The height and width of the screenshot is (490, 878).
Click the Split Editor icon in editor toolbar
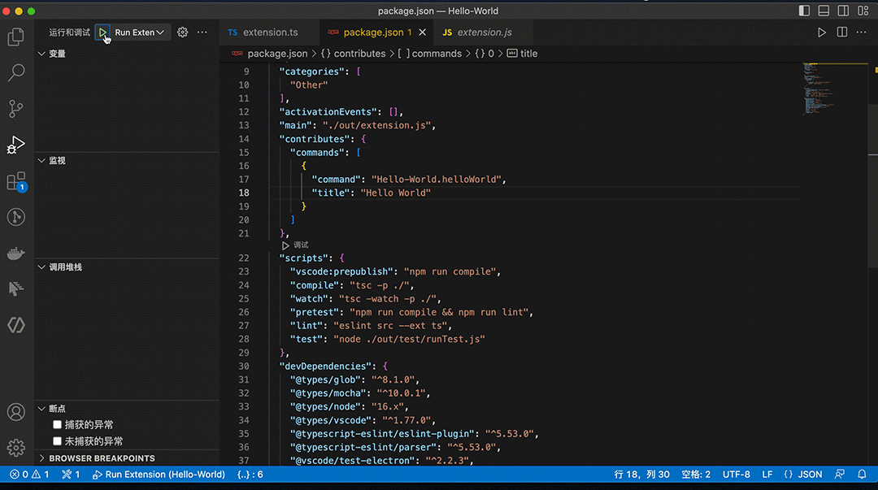841,32
